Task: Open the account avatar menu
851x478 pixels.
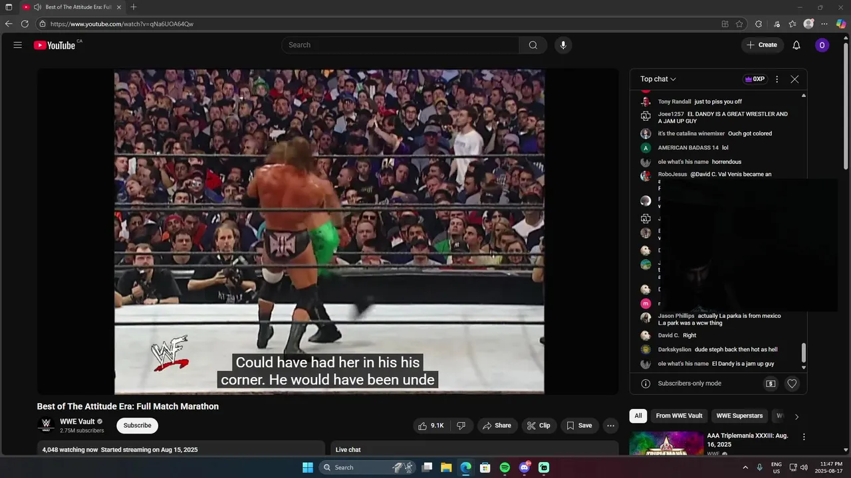Action: pos(822,45)
